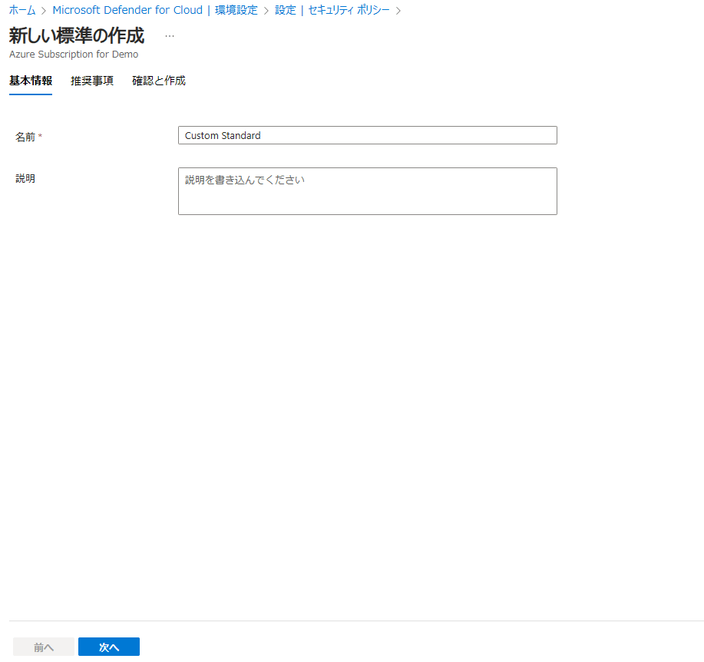Click the 新しい標準の作成 page title
The height and width of the screenshot is (662, 704).
(76, 36)
